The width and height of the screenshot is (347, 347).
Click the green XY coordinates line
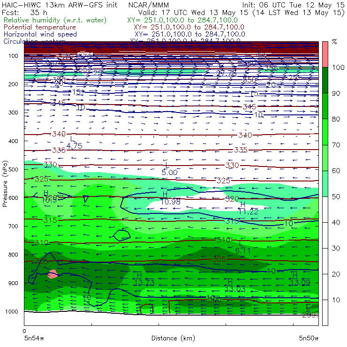(x=182, y=20)
